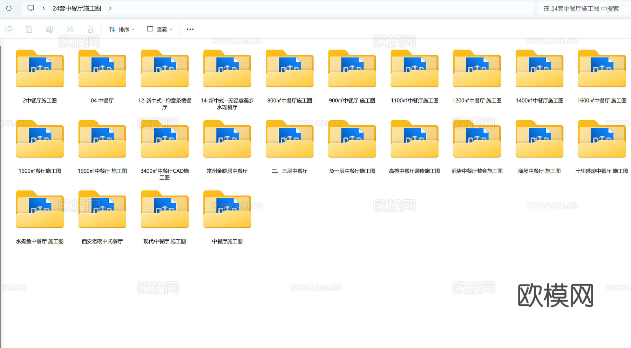Click the label 酒店中餐厅整套施工图

[477, 171]
